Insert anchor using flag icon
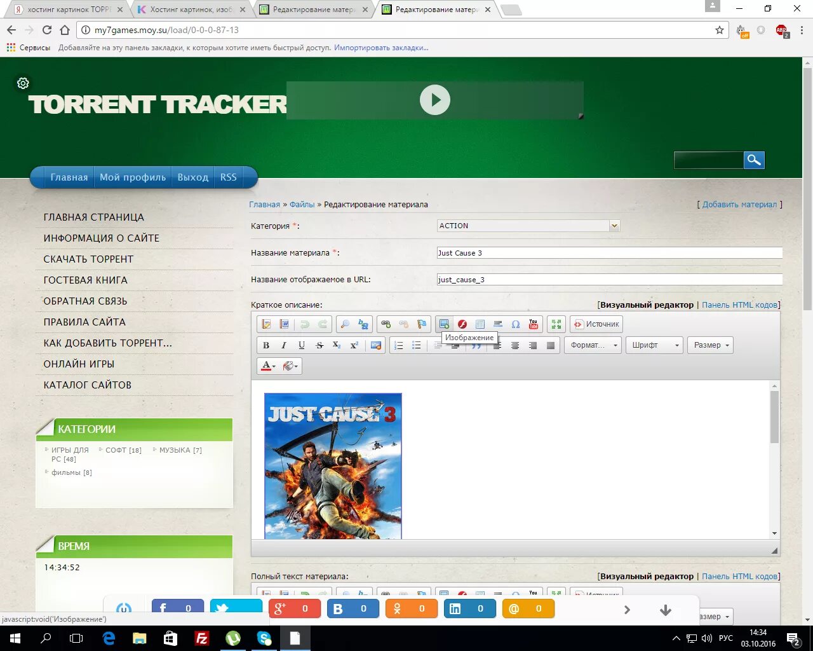Screen dimensions: 813x651 click(x=421, y=324)
